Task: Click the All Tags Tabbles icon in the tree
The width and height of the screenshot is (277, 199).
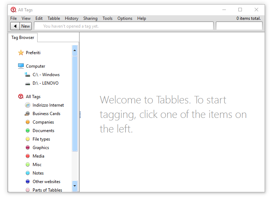Action: pyautogui.click(x=21, y=97)
